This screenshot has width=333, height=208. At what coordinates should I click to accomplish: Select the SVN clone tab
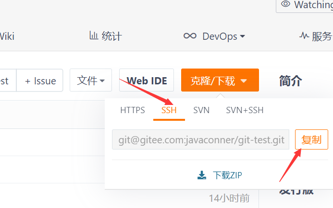(201, 110)
